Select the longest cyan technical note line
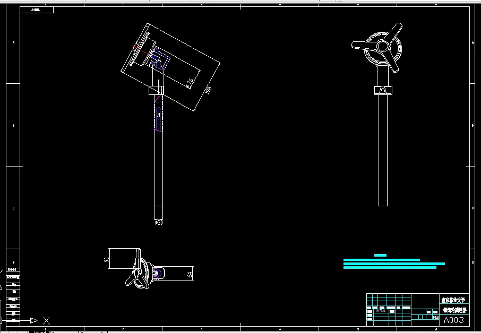The height and width of the screenshot is (333, 481). (x=394, y=264)
